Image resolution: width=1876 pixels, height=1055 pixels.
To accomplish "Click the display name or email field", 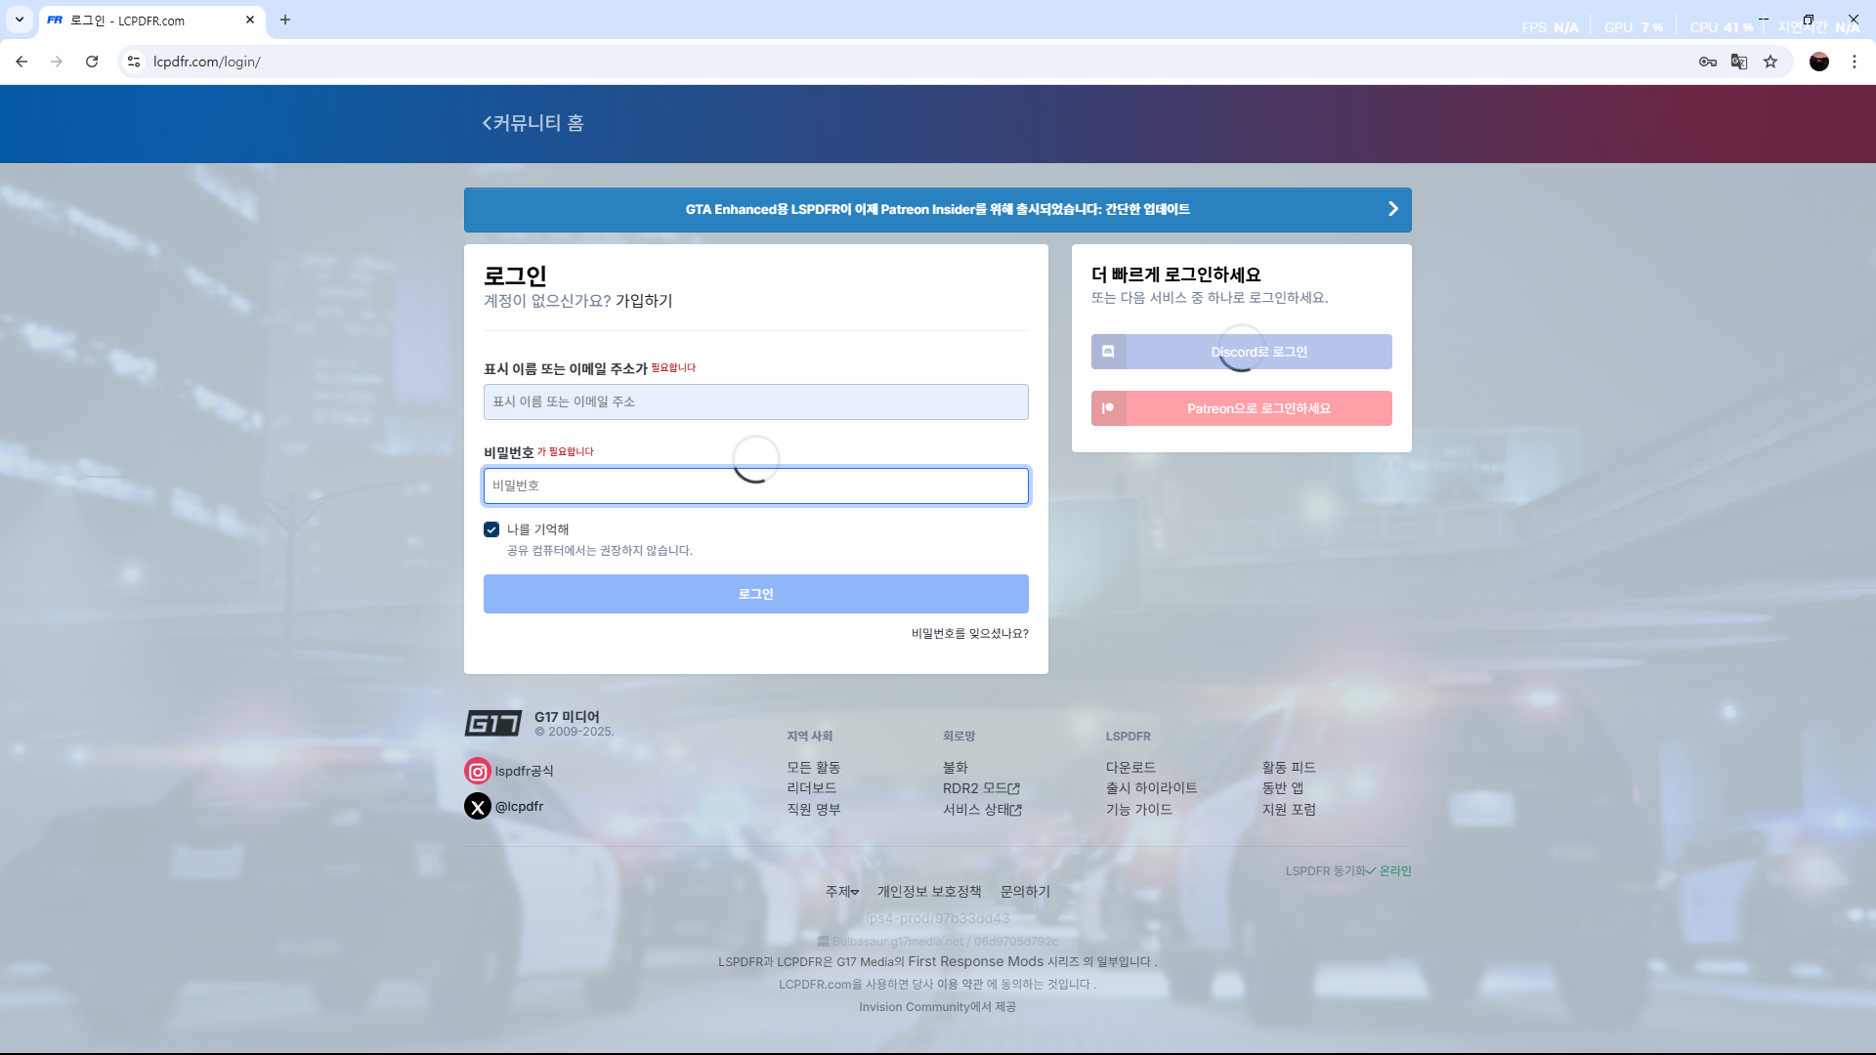I will pos(755,402).
